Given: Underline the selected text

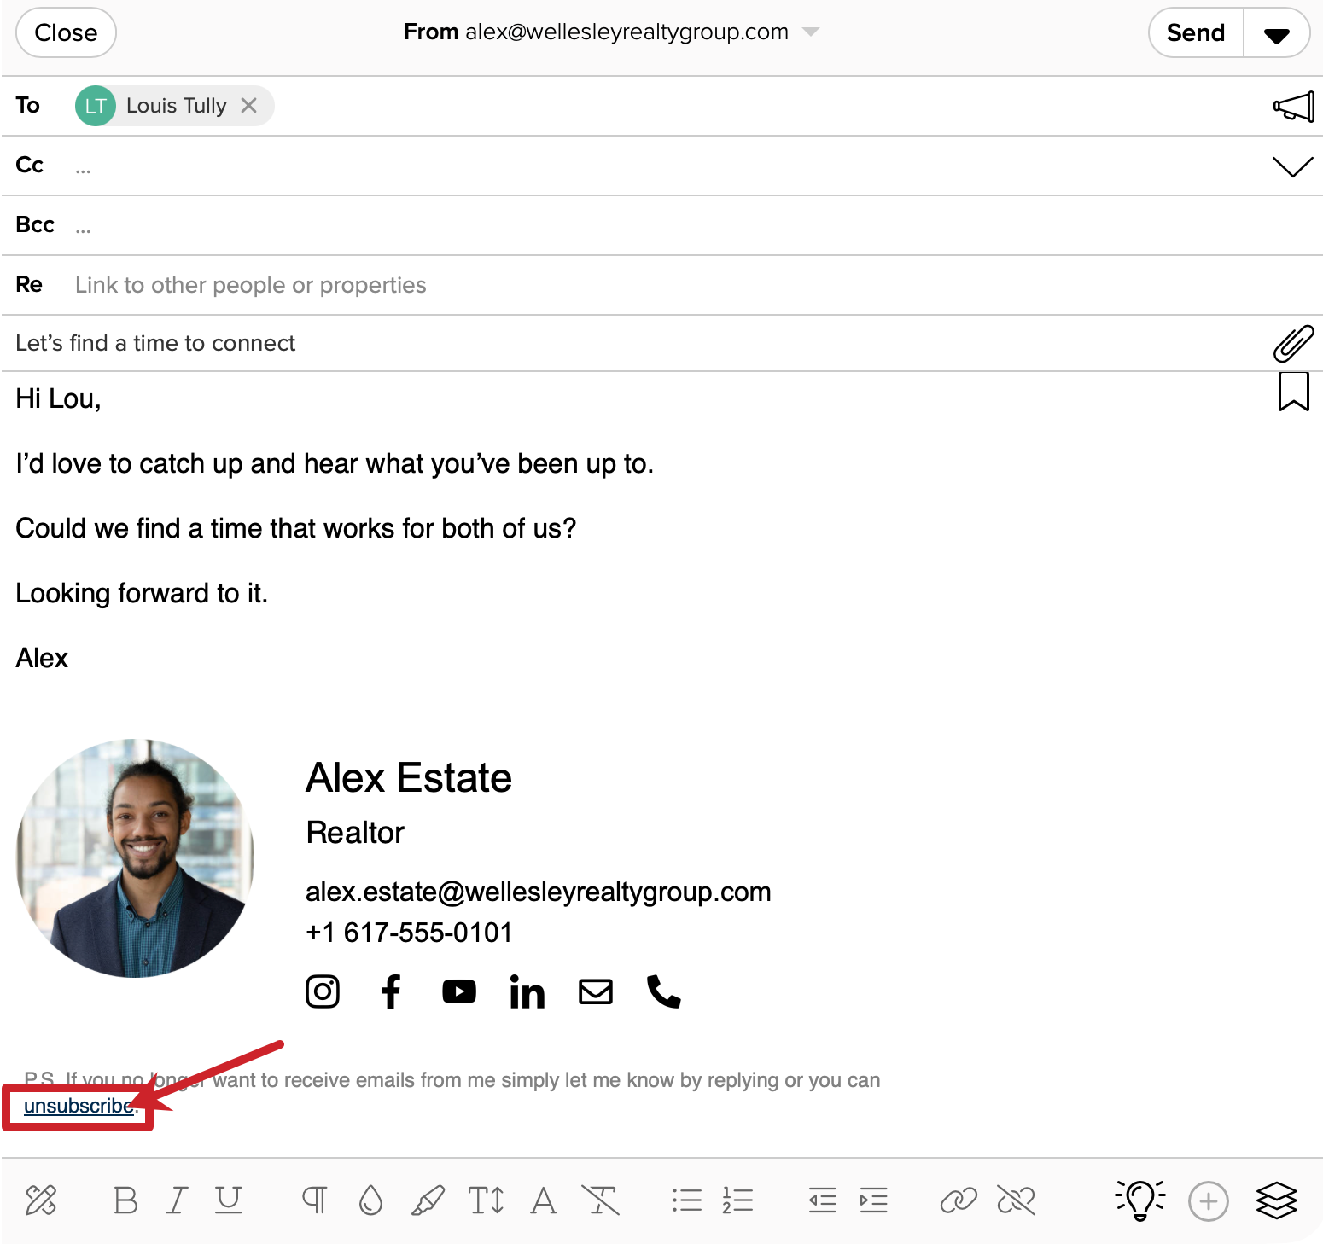Looking at the screenshot, I should [x=228, y=1200].
